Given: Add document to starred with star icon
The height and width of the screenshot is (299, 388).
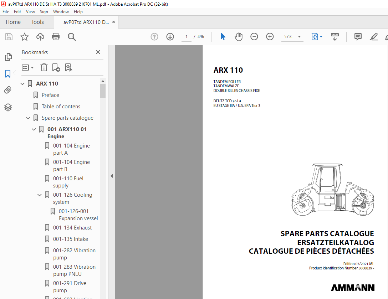Looking at the screenshot, I should pos(25,37).
